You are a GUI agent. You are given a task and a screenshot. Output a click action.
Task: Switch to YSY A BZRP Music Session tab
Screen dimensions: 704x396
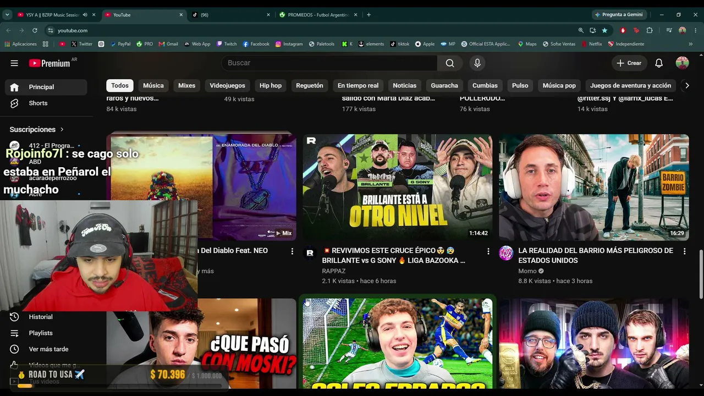pos(54,15)
